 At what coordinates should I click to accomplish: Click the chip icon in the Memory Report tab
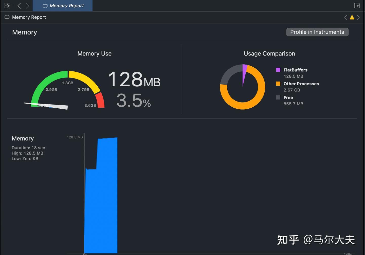click(x=45, y=6)
